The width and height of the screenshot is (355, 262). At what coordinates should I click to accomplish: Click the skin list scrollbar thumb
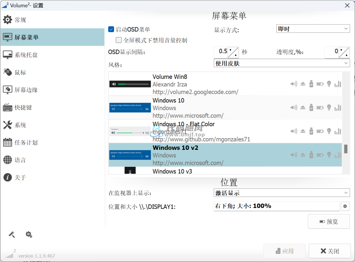(x=346, y=149)
